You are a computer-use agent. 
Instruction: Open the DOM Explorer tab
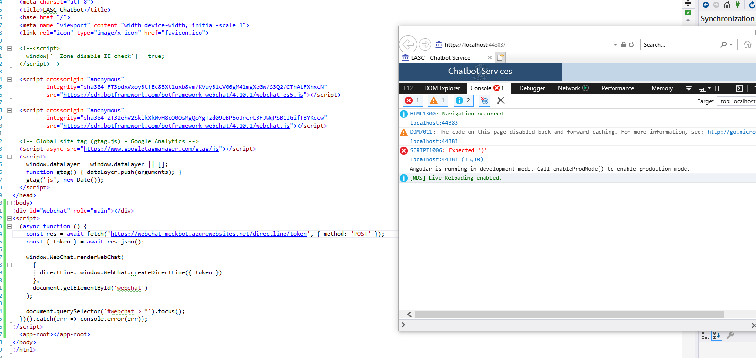click(x=442, y=88)
